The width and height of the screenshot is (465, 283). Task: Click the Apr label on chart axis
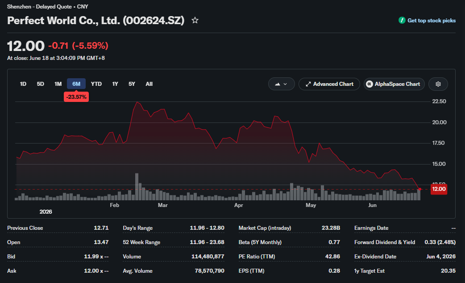coord(238,205)
